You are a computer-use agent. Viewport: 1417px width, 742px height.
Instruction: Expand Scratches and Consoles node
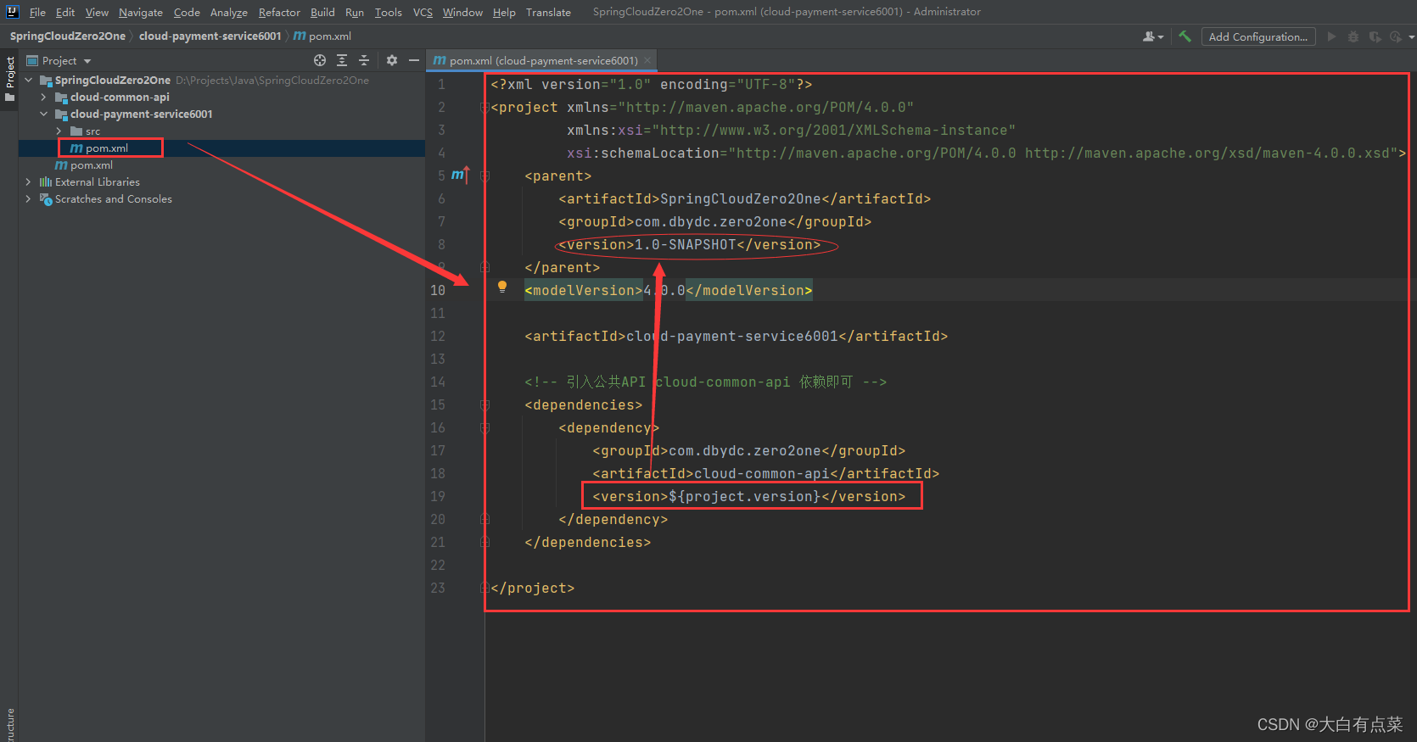click(29, 198)
